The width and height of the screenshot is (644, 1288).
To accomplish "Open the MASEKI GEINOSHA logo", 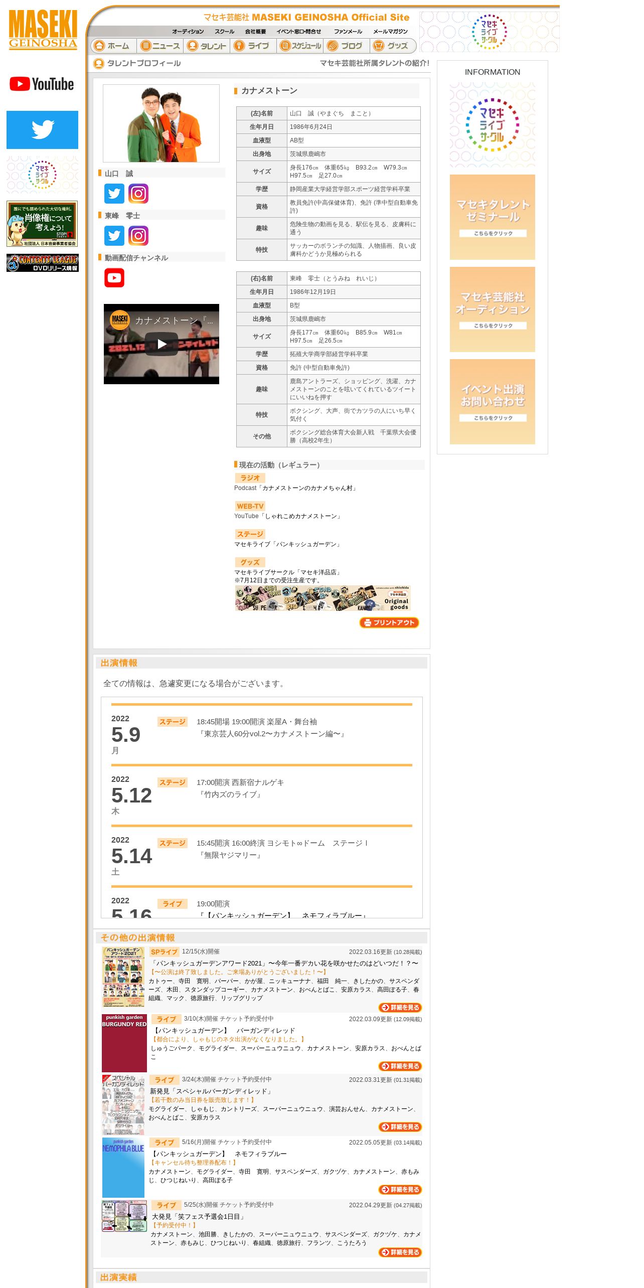I will coord(43,30).
